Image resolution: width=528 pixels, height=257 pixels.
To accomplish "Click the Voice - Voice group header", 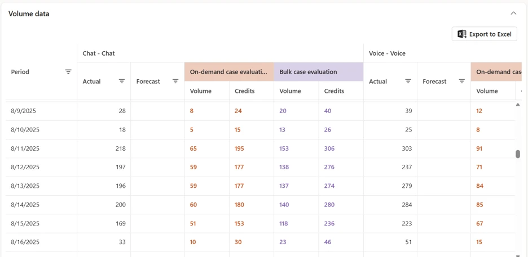I will click(x=387, y=53).
